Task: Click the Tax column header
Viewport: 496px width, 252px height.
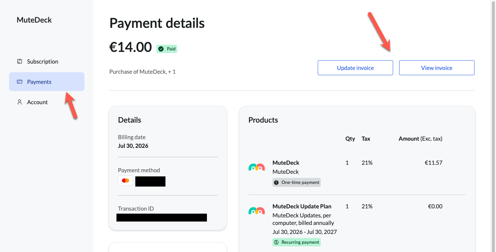Action: [x=366, y=138]
